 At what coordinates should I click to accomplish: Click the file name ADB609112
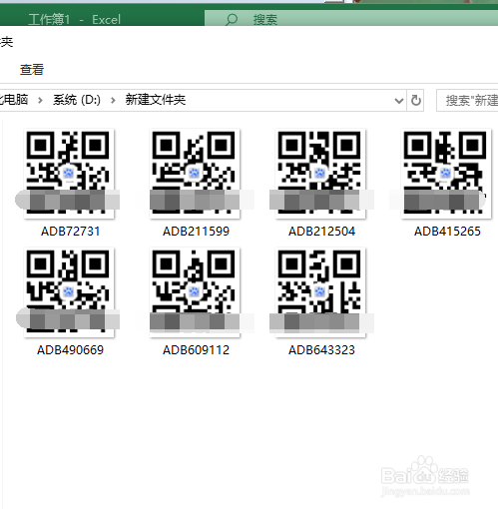click(196, 350)
